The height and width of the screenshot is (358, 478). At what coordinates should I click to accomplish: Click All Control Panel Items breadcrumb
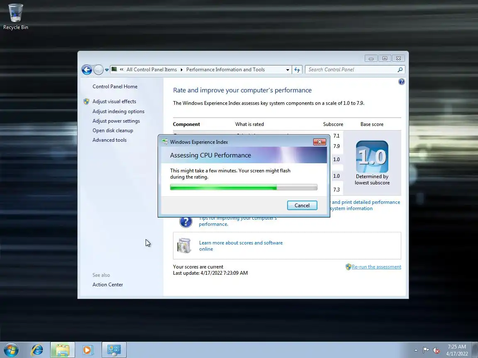tap(151, 70)
